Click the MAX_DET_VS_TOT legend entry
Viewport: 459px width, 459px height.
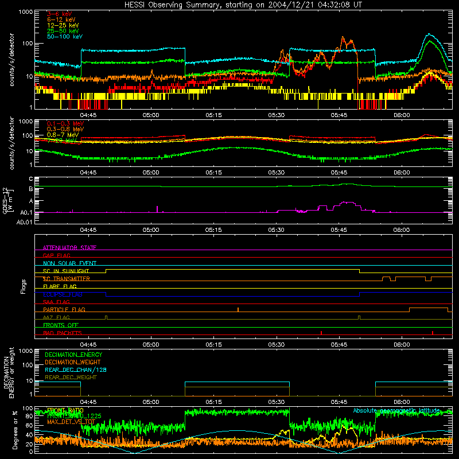pos(71,422)
